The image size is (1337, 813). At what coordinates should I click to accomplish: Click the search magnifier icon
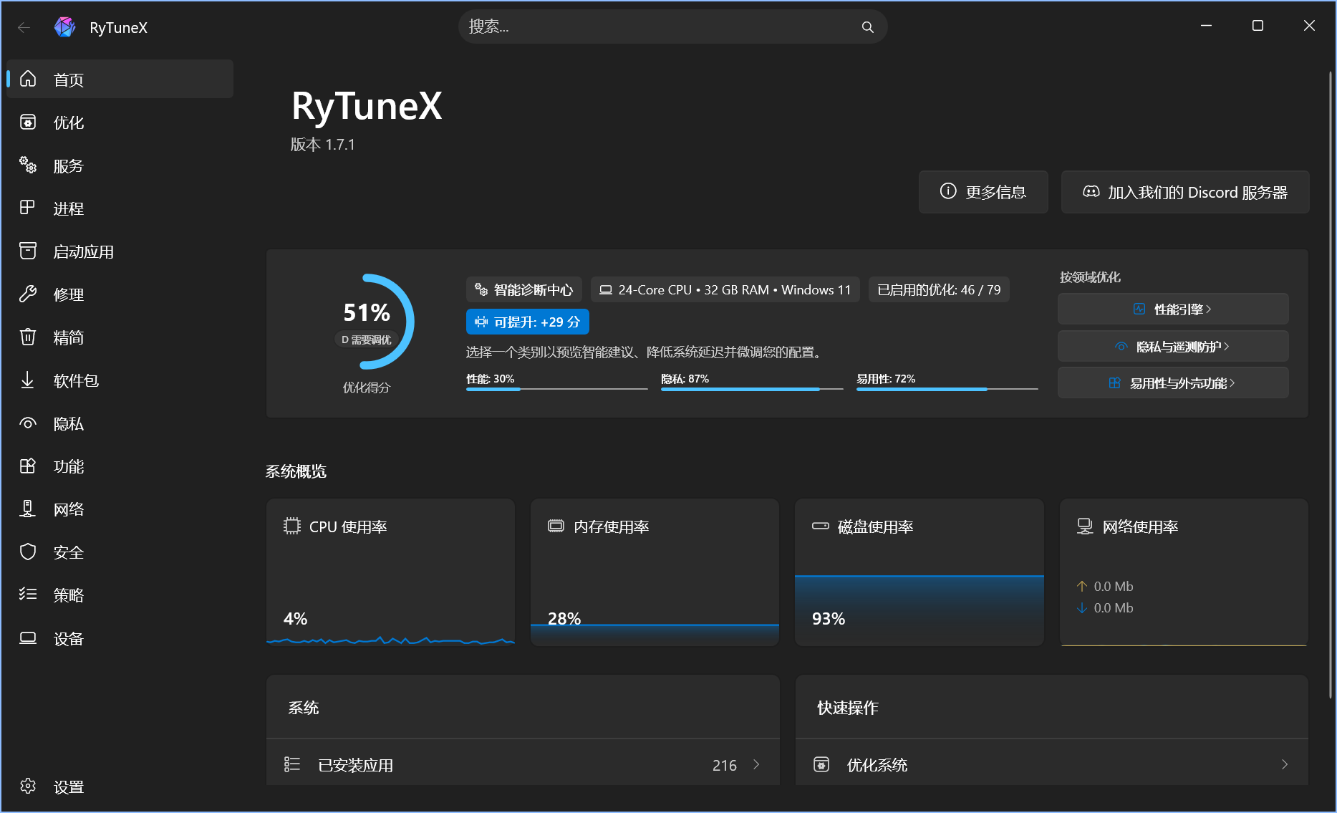tap(867, 27)
